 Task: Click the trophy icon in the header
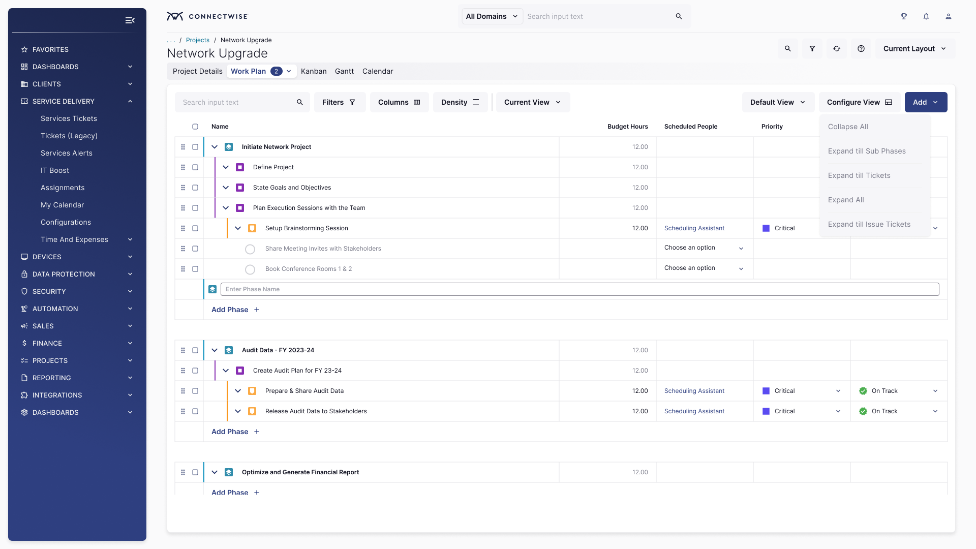click(904, 16)
